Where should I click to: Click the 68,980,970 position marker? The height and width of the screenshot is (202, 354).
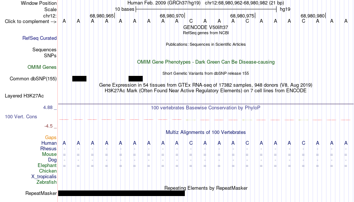tap(172, 16)
